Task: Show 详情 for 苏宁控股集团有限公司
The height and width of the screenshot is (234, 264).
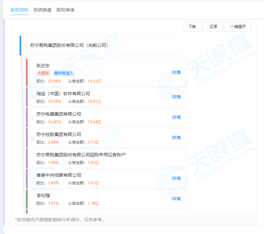Action: 176,138
